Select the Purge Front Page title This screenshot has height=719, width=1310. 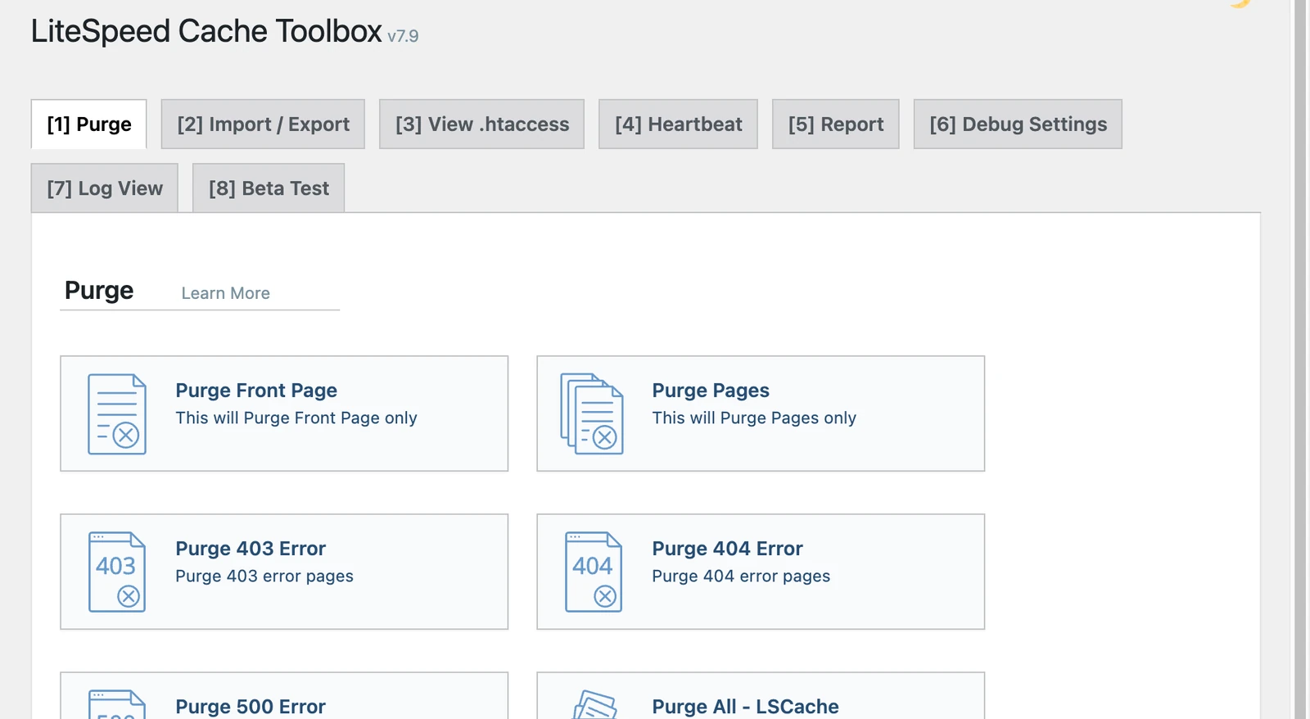point(256,391)
